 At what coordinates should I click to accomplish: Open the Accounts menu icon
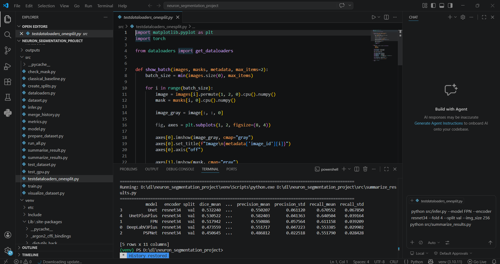tap(8, 235)
